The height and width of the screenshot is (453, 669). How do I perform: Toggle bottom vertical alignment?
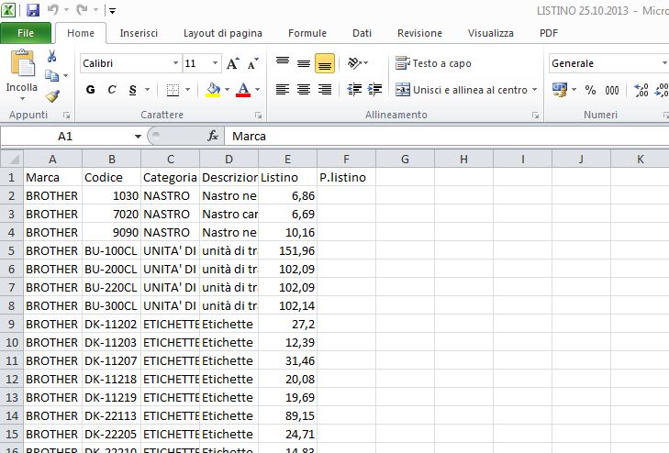tap(325, 63)
